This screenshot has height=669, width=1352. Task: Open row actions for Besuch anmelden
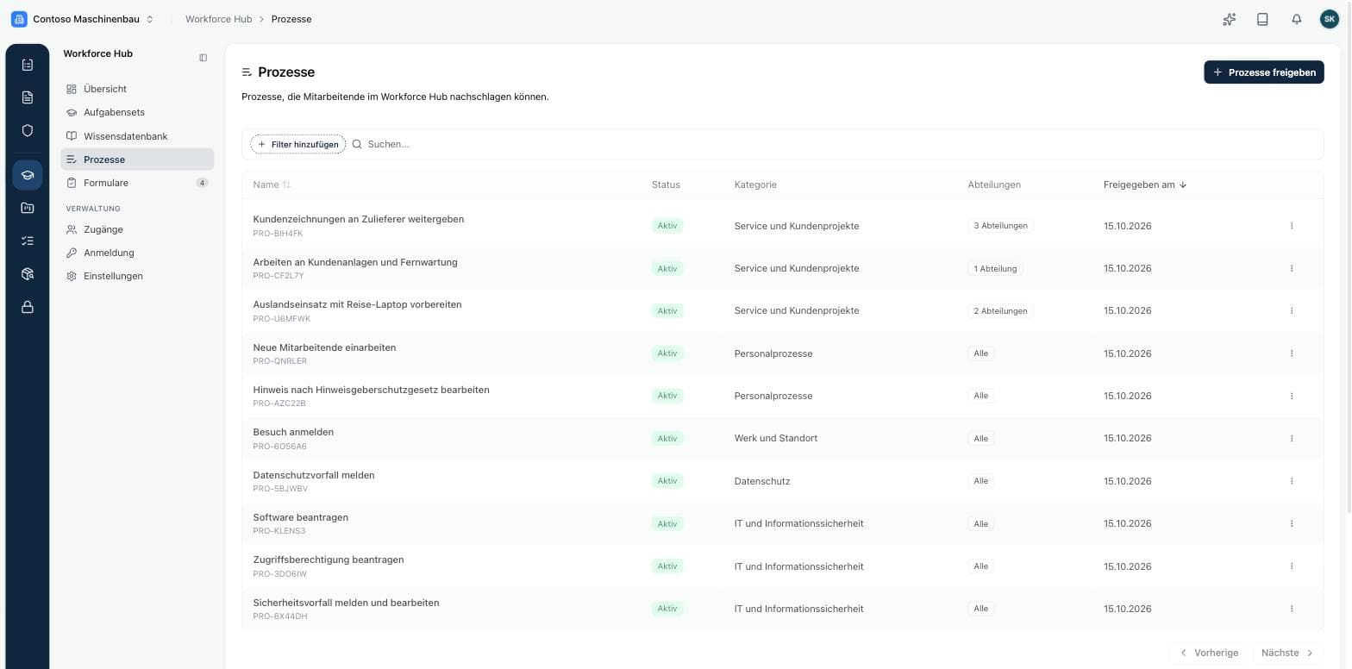click(x=1292, y=439)
